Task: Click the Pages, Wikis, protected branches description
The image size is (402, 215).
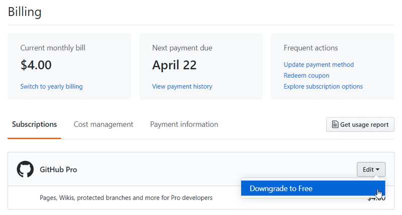Action: tap(126, 198)
